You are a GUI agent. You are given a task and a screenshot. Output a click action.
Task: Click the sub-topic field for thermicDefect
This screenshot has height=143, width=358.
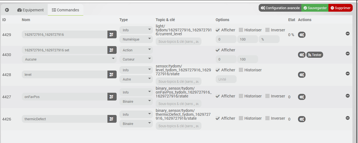[x=179, y=126]
